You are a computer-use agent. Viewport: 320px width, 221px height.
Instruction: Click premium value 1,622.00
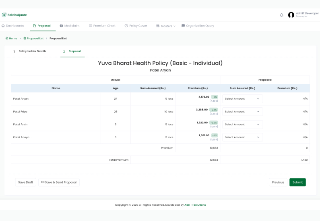click(x=202, y=123)
